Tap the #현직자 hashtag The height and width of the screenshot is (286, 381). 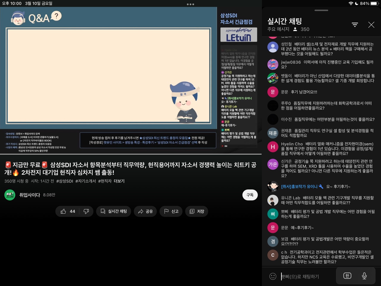(x=105, y=181)
